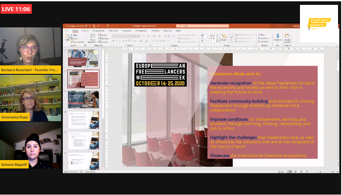
Task: Open the Sostituisci dropdown arrow
Action: pos(270,38)
